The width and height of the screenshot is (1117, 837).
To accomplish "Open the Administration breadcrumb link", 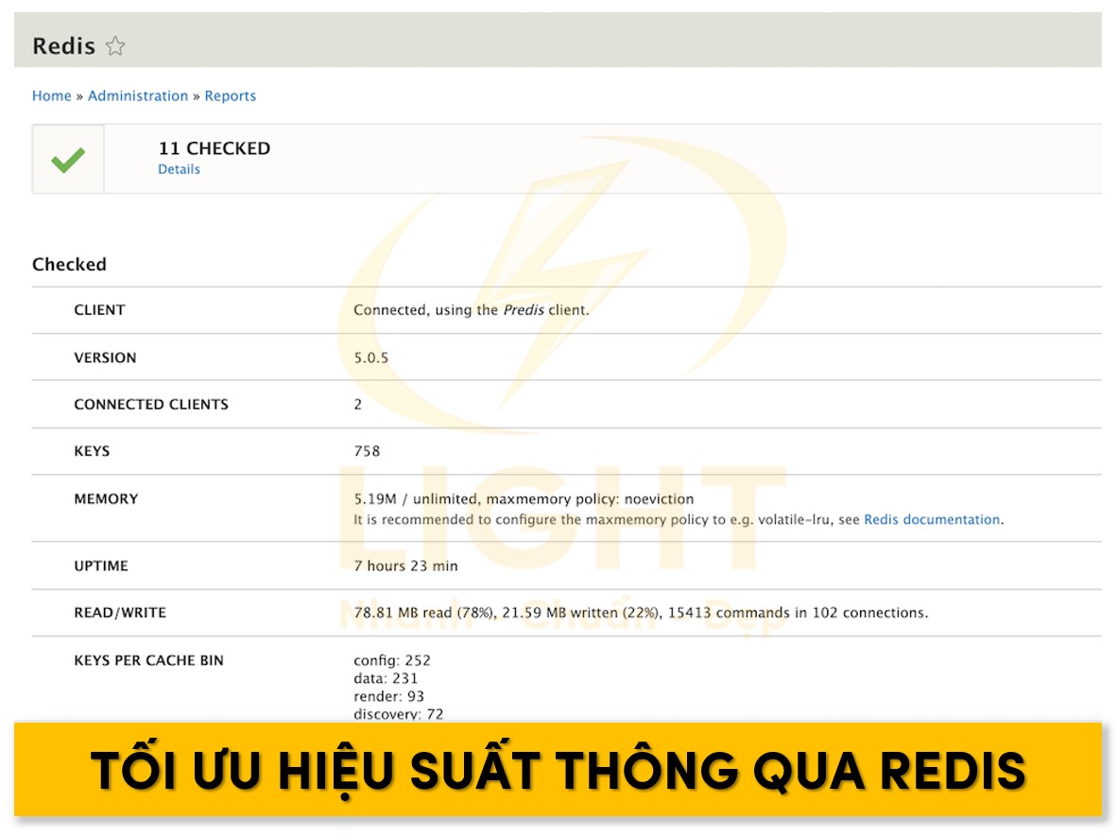I will click(137, 96).
